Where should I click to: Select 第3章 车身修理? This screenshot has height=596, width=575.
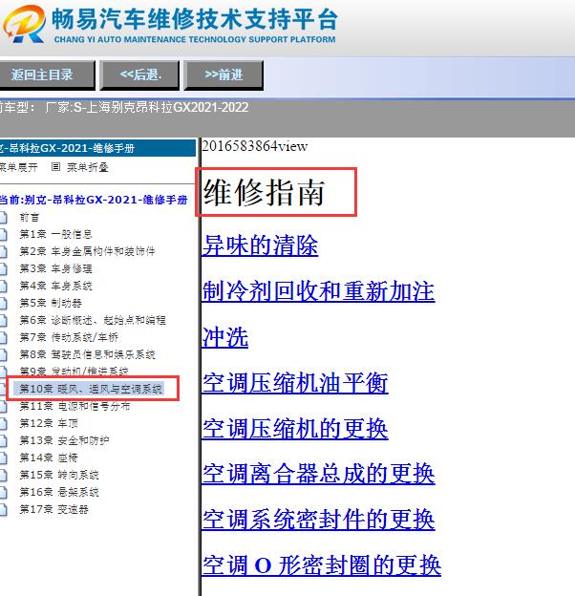[55, 268]
